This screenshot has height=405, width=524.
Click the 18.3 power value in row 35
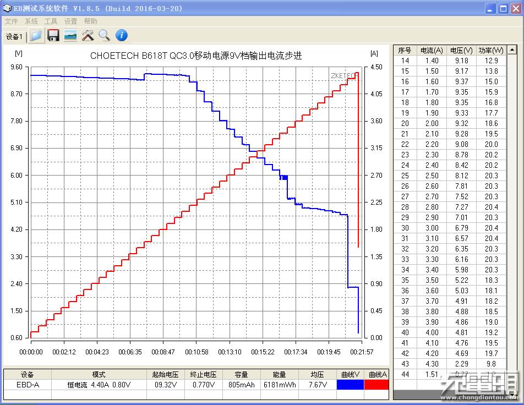(491, 280)
